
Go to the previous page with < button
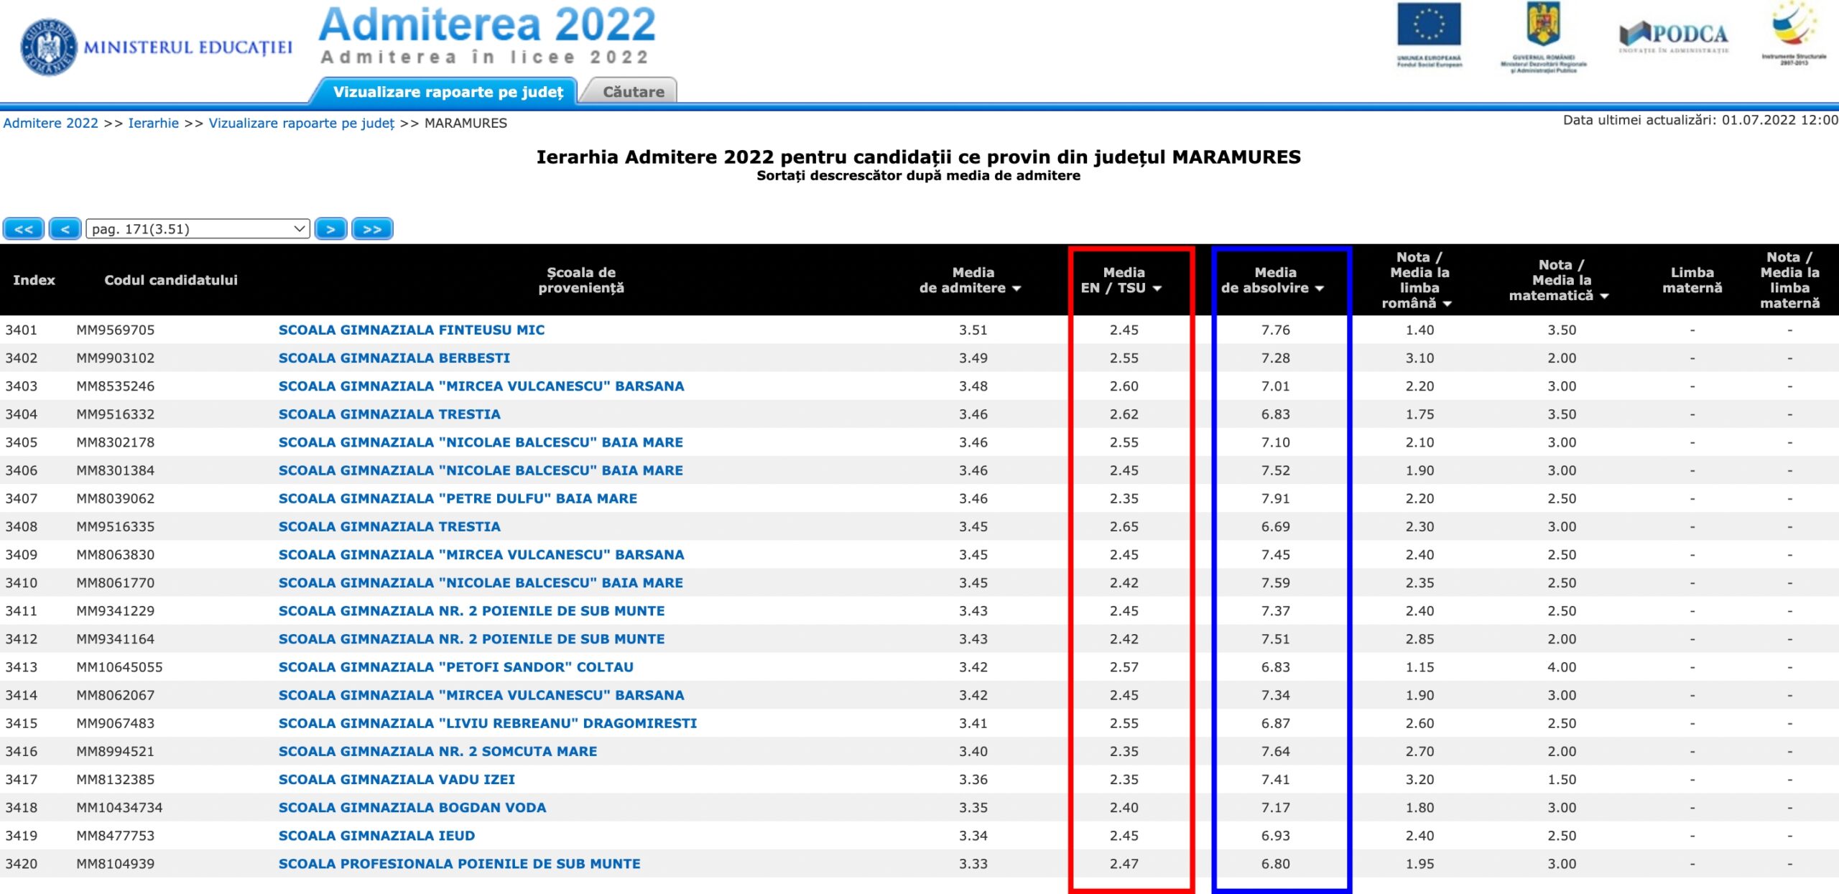65,229
